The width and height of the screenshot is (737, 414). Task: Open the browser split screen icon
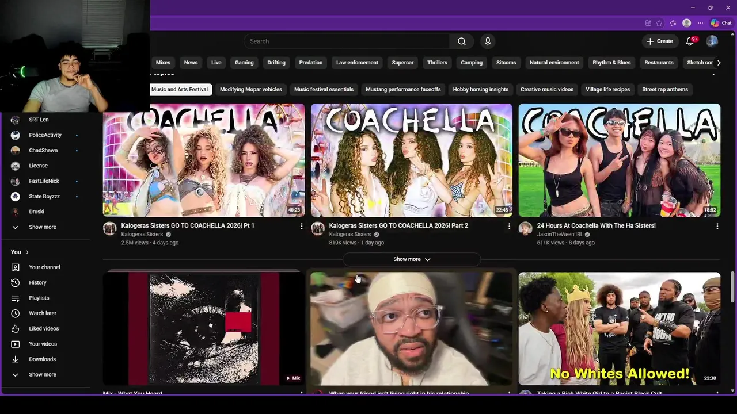coord(648,23)
